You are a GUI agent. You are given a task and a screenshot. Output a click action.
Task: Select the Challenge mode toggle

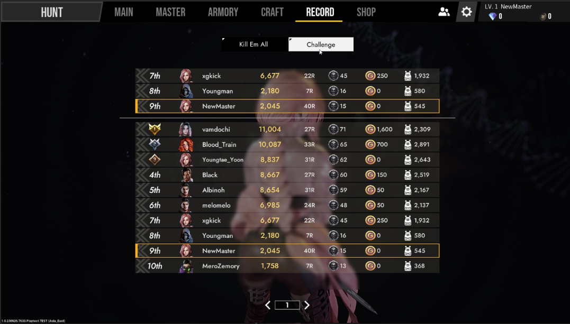(x=321, y=44)
